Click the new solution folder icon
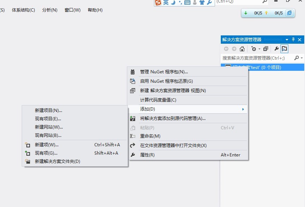This screenshot has width=305, height=207. click(x=27, y=161)
